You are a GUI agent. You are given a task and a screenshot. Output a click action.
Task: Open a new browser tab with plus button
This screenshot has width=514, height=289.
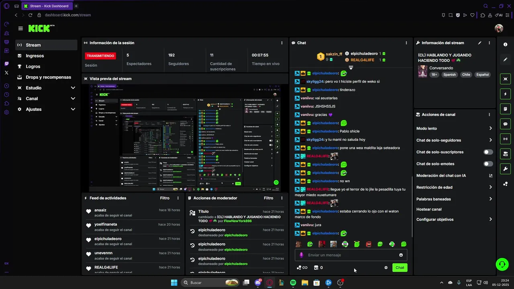[76, 6]
